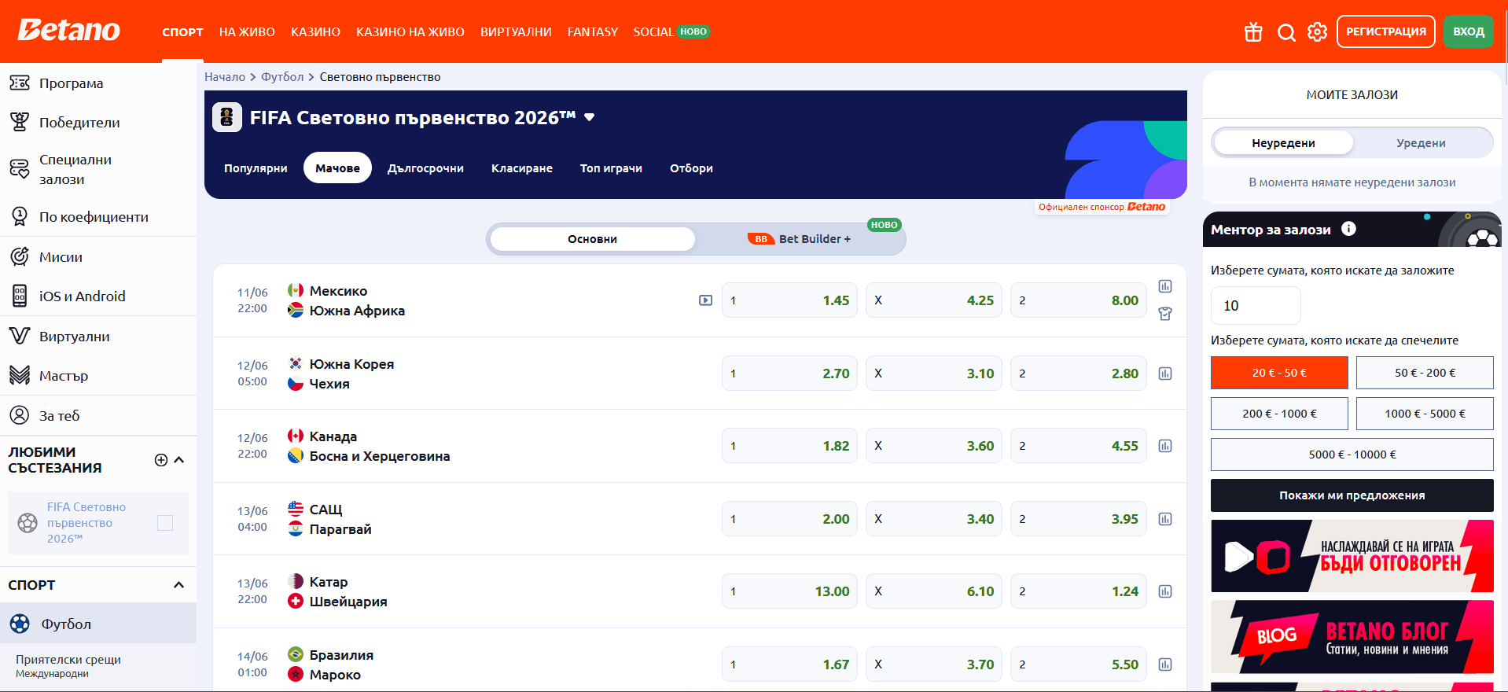Open statistics icon for Катар match
Image resolution: width=1508 pixels, height=692 pixels.
coord(1165,591)
